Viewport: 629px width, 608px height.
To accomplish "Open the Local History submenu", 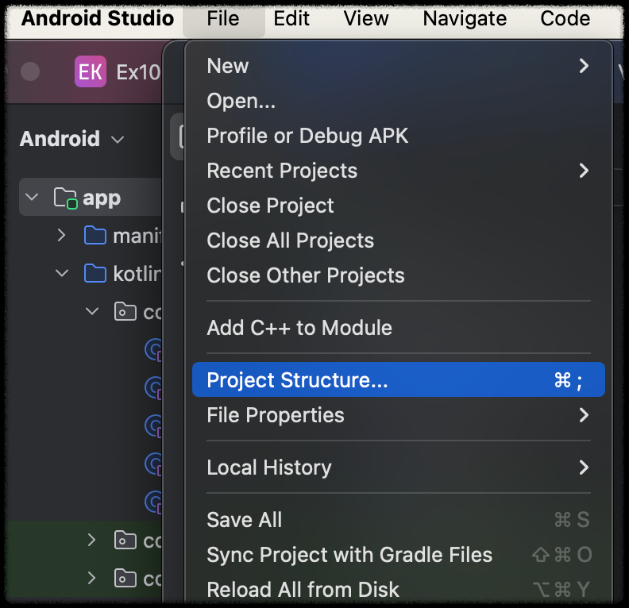I will 399,467.
